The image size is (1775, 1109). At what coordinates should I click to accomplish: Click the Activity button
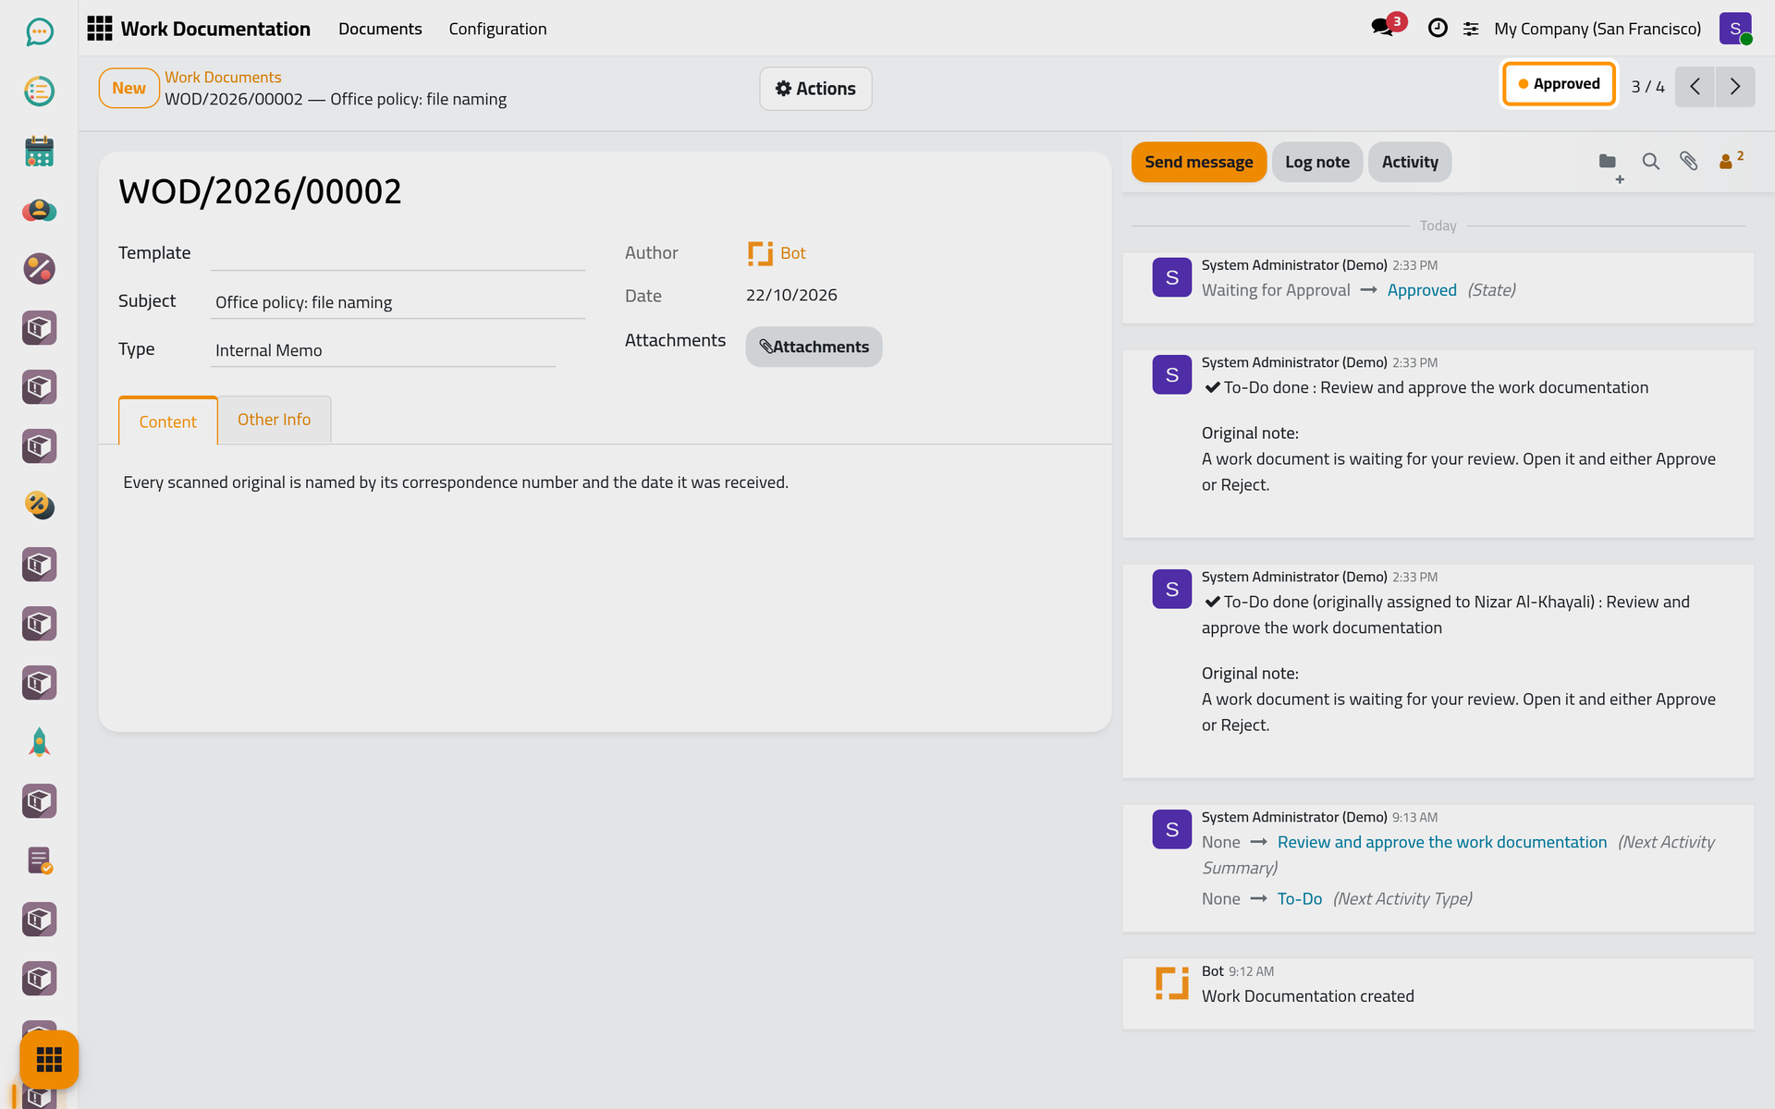coord(1409,162)
